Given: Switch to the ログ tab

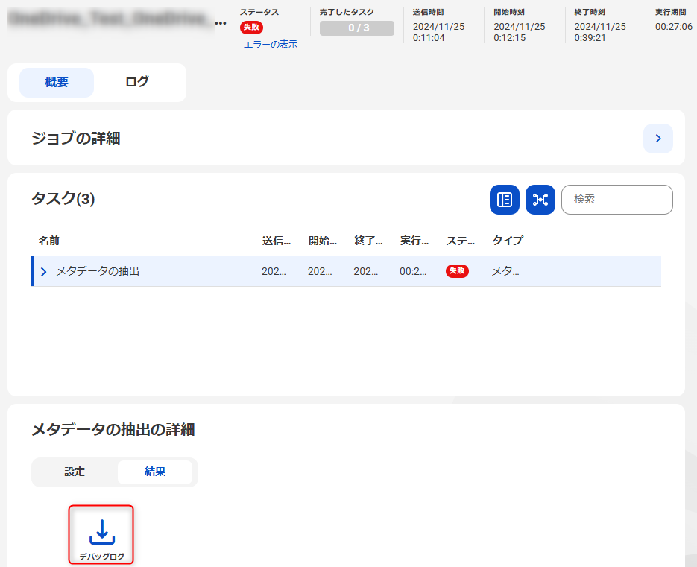Looking at the screenshot, I should (137, 82).
